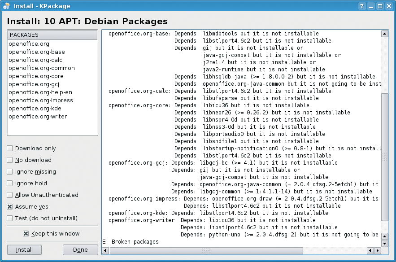Click the horizontal scrollbar thumb

[x=206, y=251]
